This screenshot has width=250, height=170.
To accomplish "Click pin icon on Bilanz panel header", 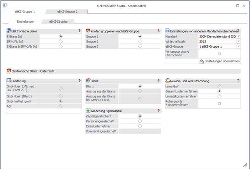I will tap(159, 81).
